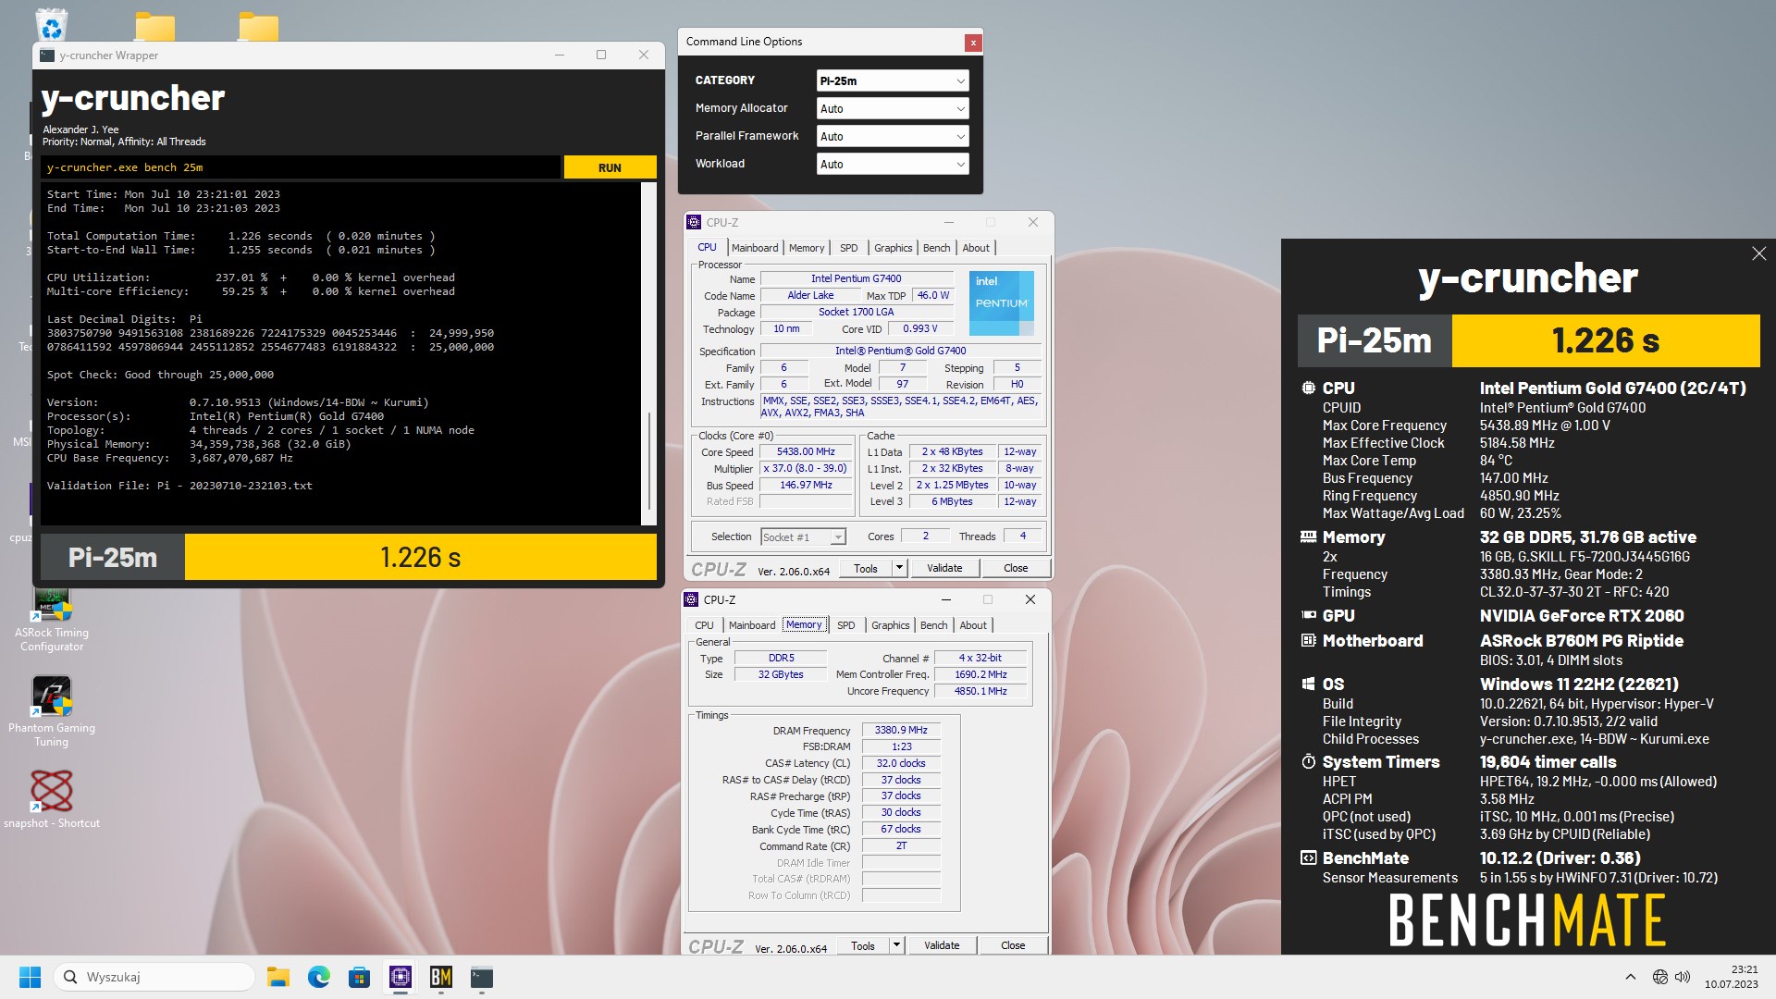
Task: Click the CPU section icon in BenchMate
Action: pos(1308,388)
